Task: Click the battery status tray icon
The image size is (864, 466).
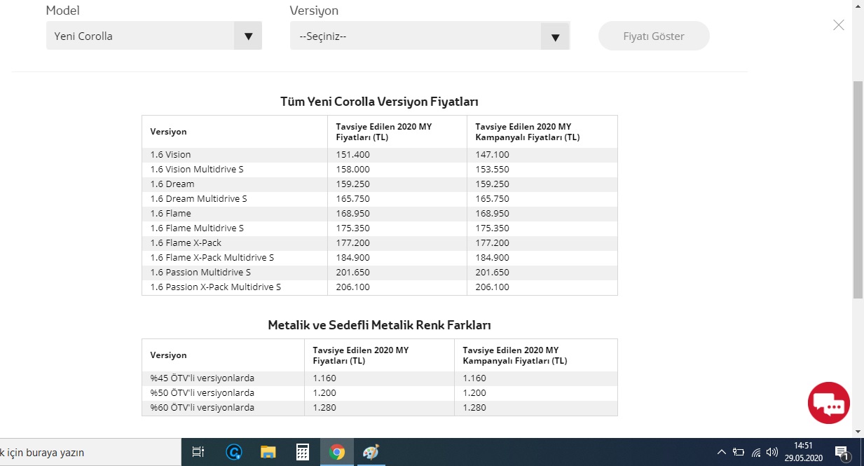Action: click(739, 453)
